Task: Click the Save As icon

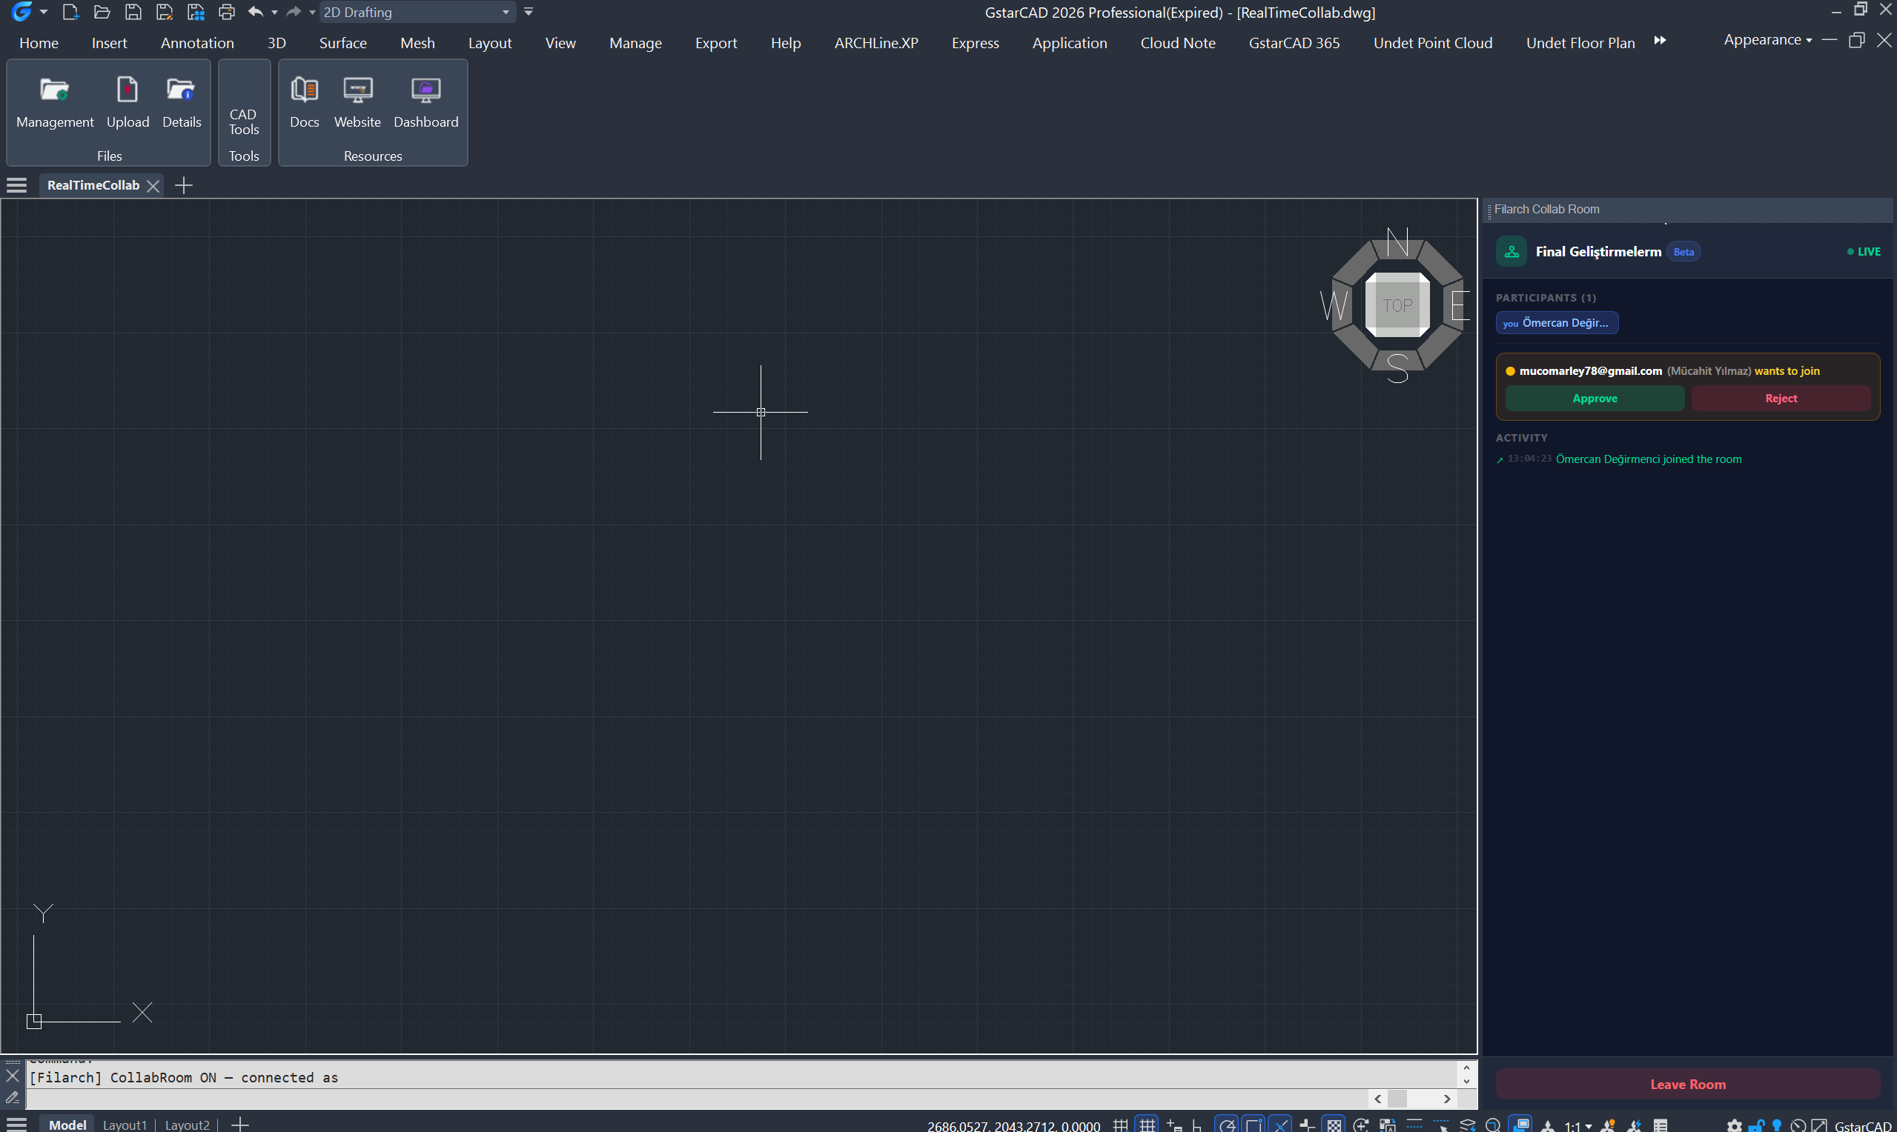Action: click(x=164, y=11)
